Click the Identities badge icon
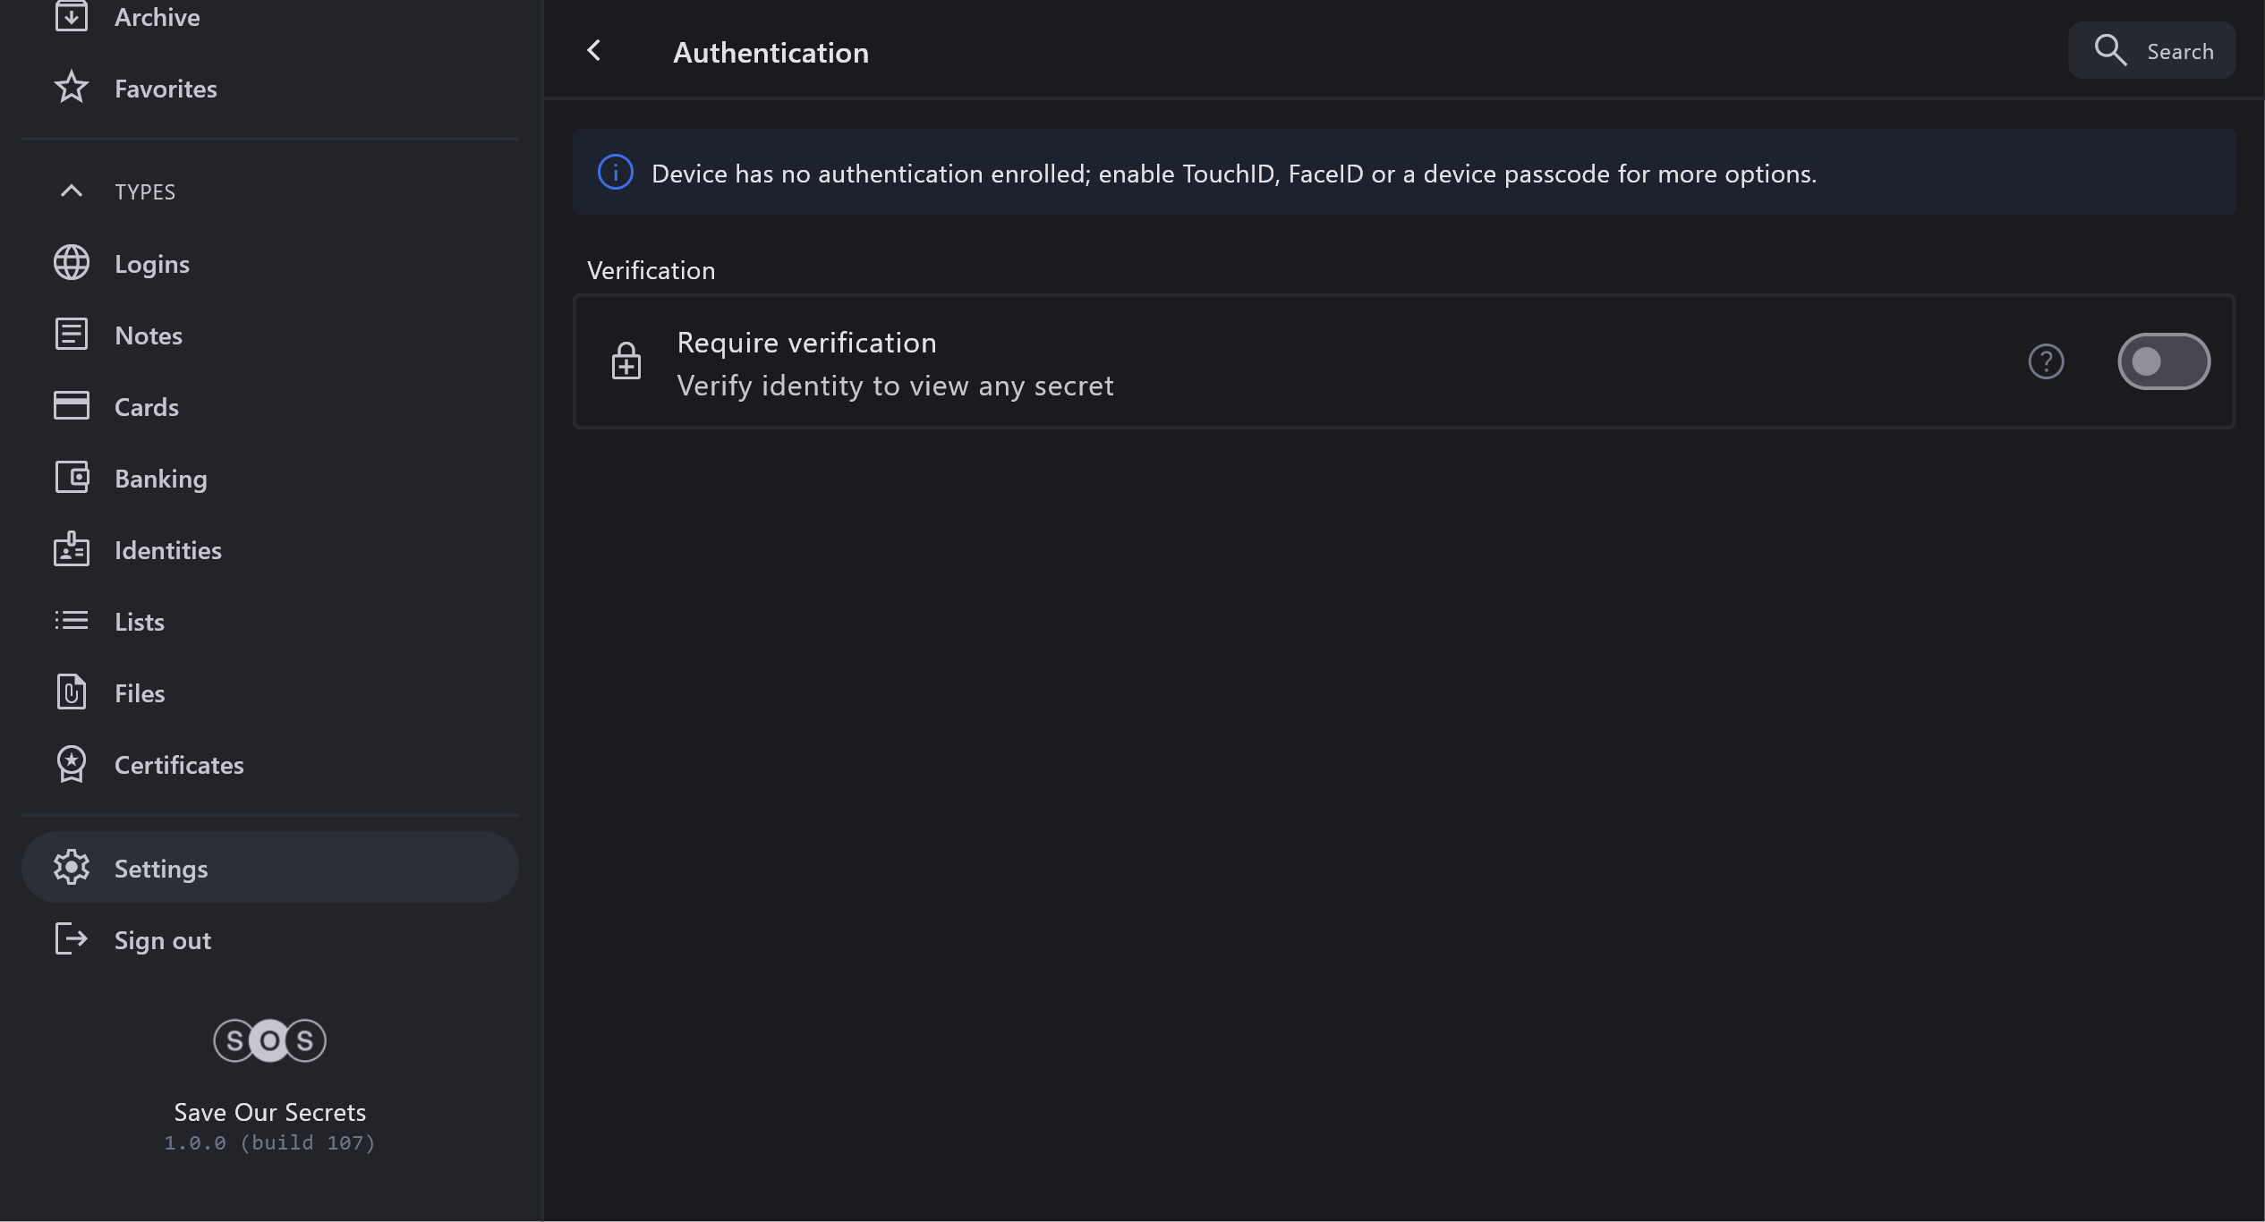The image size is (2265, 1222). [72, 549]
